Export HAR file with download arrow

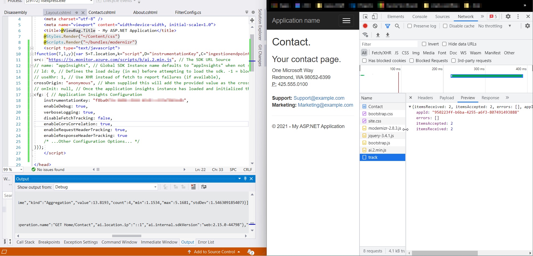[x=388, y=35]
